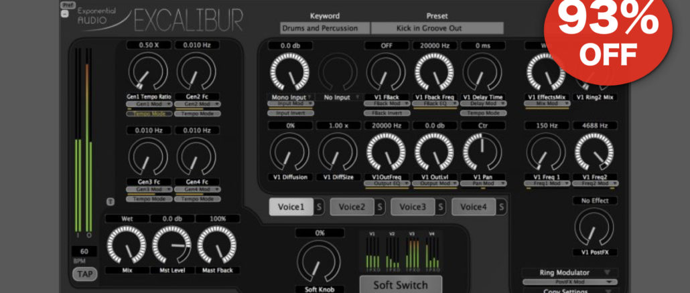This screenshot has height=293, width=690.
Task: Click the V1 Fback Freq knob
Action: [x=434, y=72]
